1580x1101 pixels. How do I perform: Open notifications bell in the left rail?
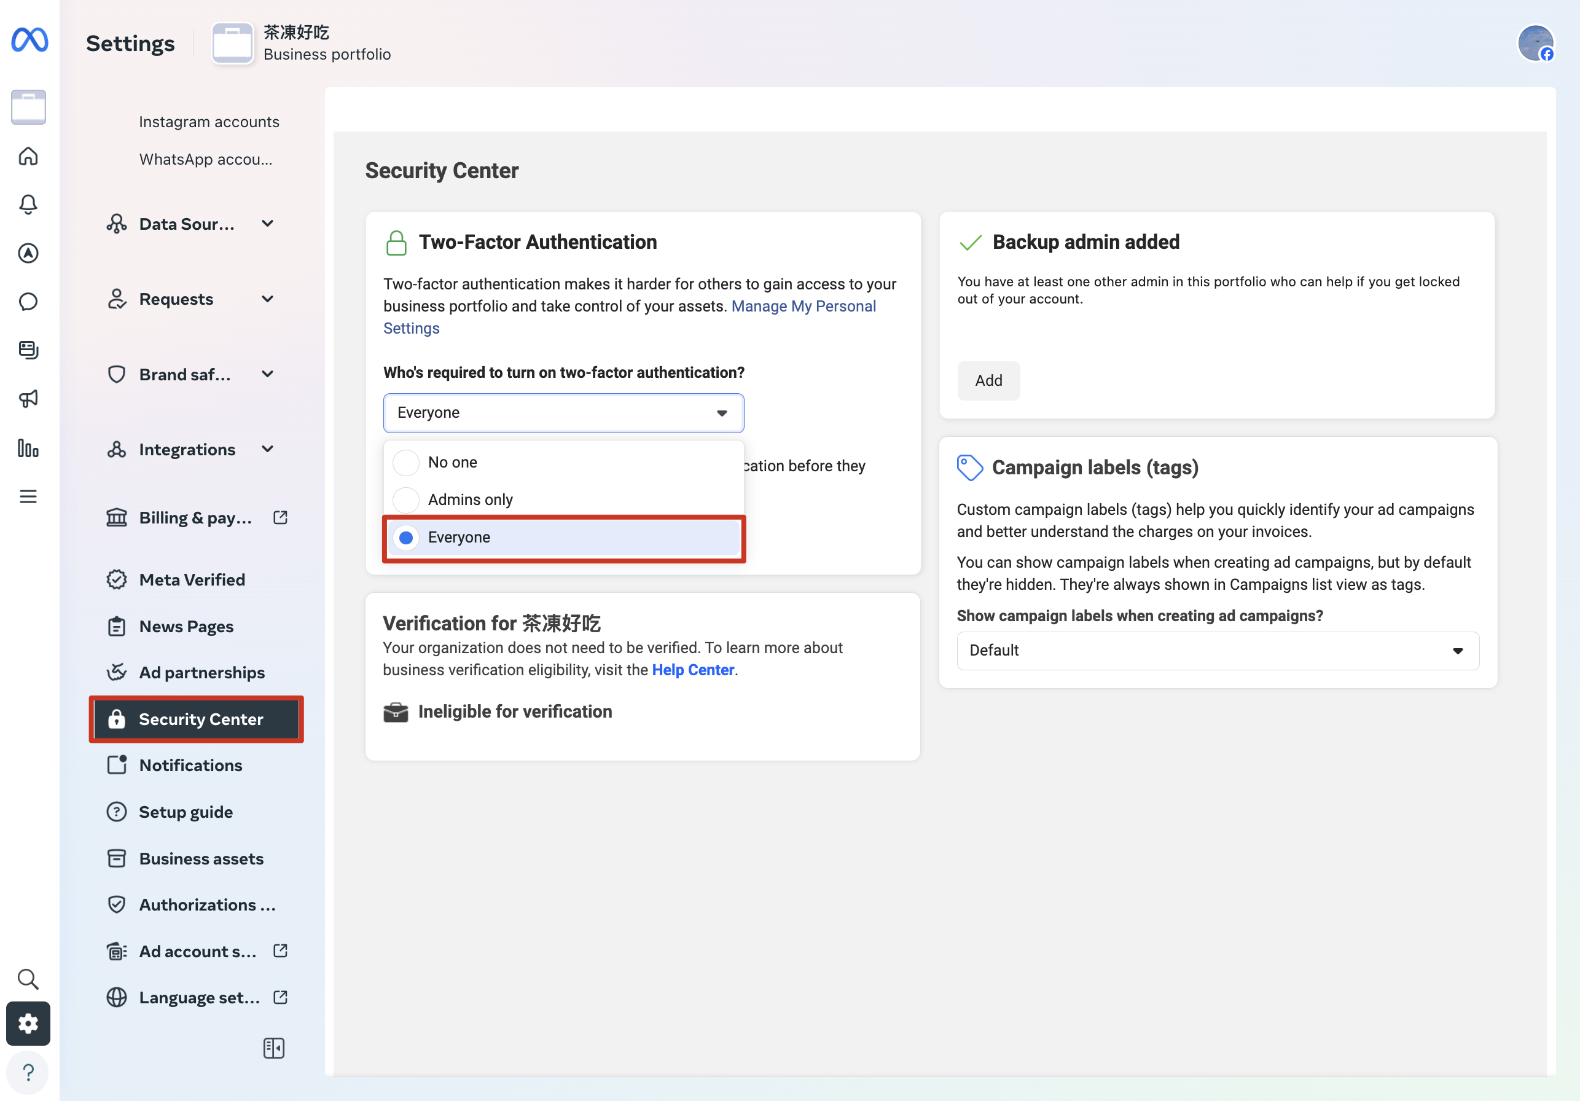pyautogui.click(x=28, y=205)
